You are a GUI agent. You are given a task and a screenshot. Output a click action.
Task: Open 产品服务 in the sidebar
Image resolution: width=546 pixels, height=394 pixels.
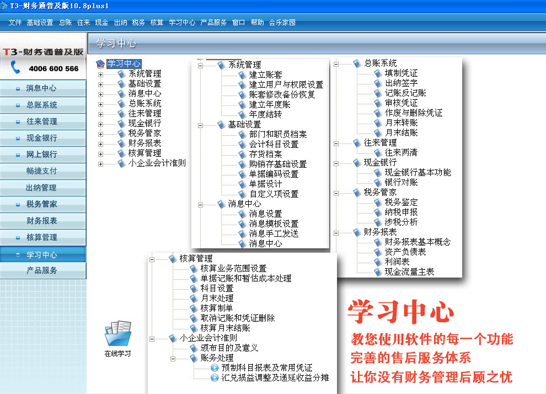coord(43,270)
